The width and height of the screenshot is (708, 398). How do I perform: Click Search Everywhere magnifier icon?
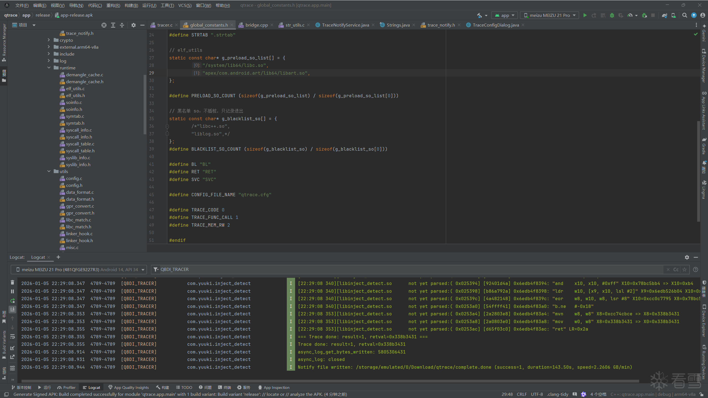684,15
